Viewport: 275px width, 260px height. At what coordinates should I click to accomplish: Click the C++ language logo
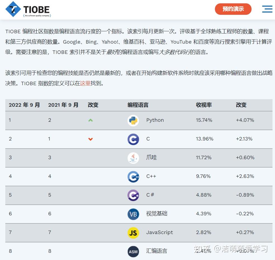pyautogui.click(x=133, y=176)
